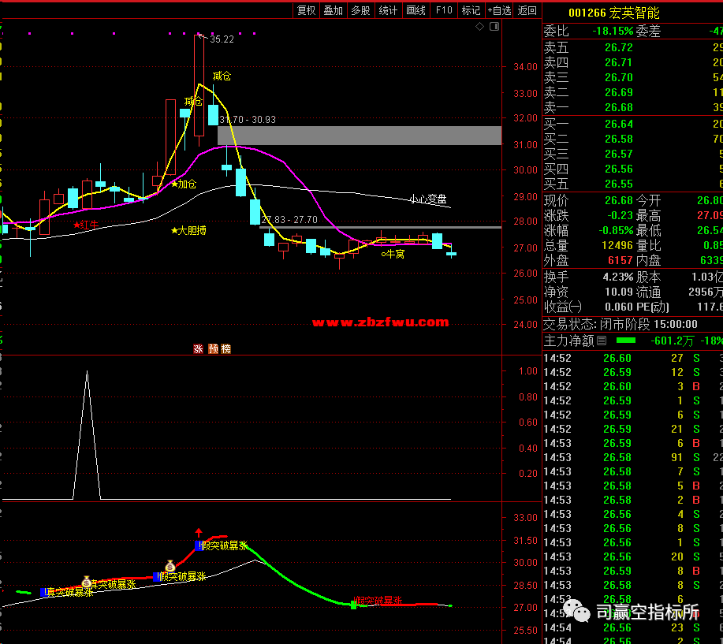Toggle the side panel layout icon
Image resolution: width=723 pixels, height=644 pixels.
tap(494, 27)
